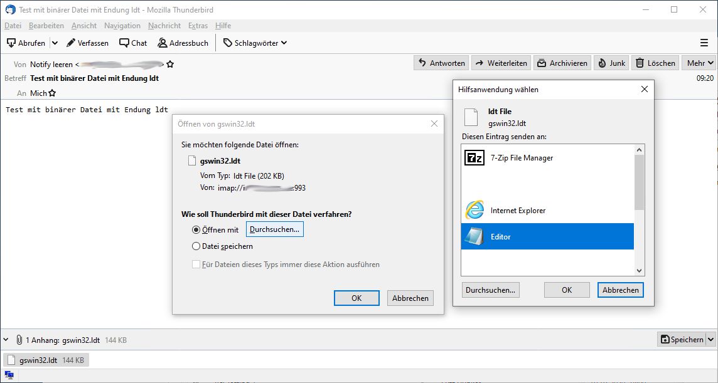Click Durchsuchen next to Öffnen mit

pos(275,229)
